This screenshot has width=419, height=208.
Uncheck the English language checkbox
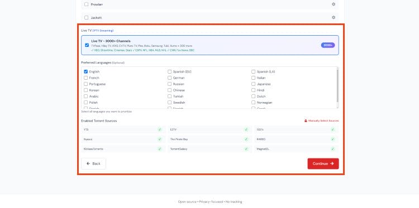point(86,72)
